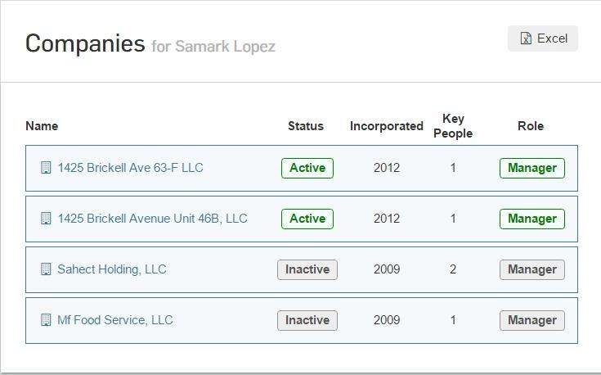
Task: Click the Key People column header
Action: [453, 126]
